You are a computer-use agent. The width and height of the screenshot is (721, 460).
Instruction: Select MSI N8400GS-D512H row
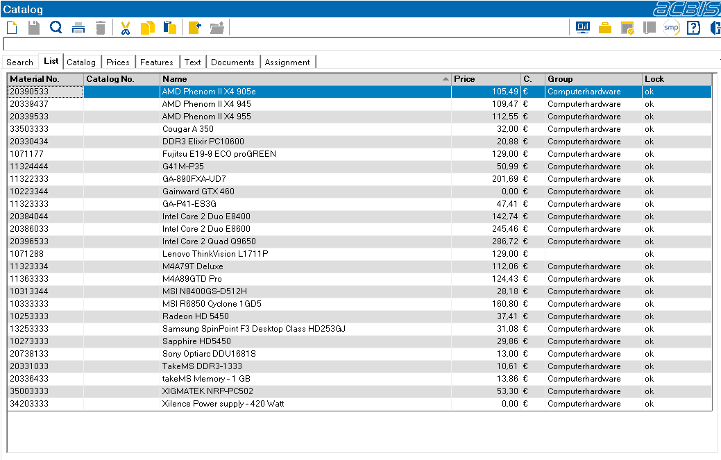tap(359, 291)
